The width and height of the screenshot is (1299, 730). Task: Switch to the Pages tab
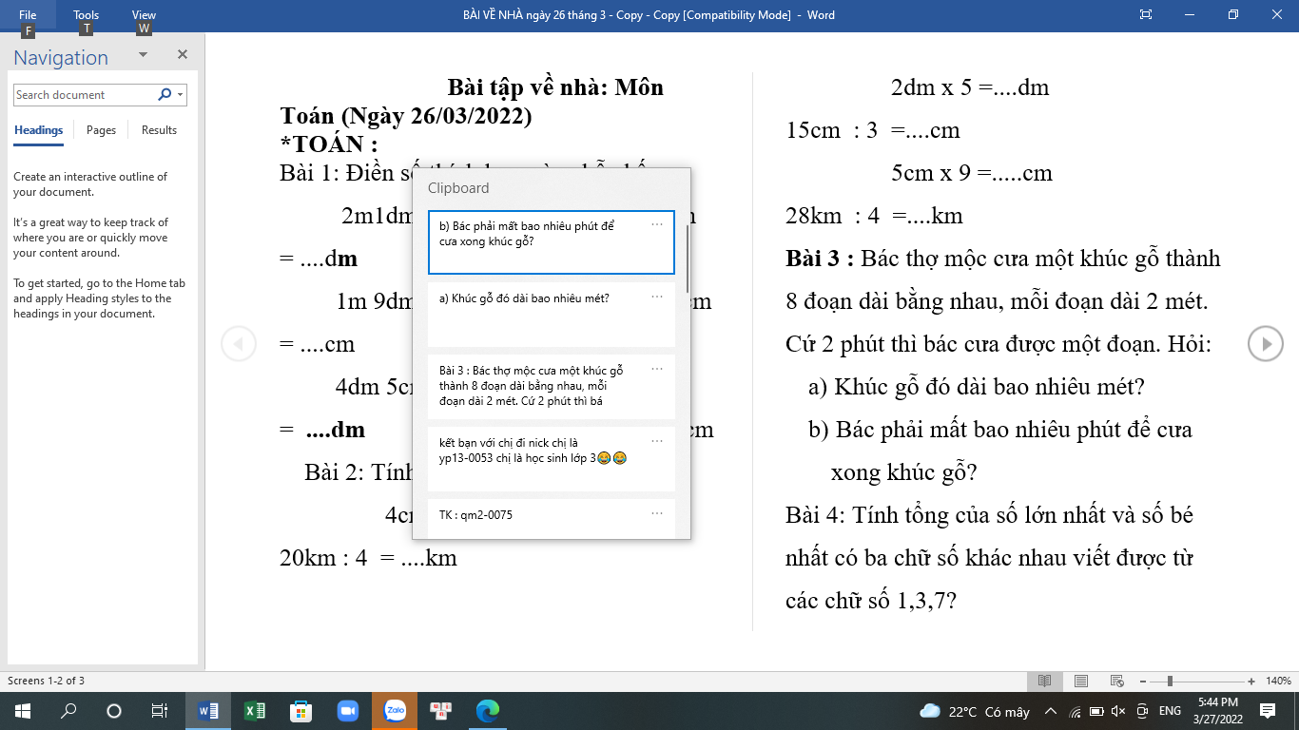pos(101,130)
